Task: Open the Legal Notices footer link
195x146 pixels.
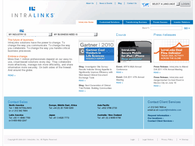Action: click(x=148, y=140)
